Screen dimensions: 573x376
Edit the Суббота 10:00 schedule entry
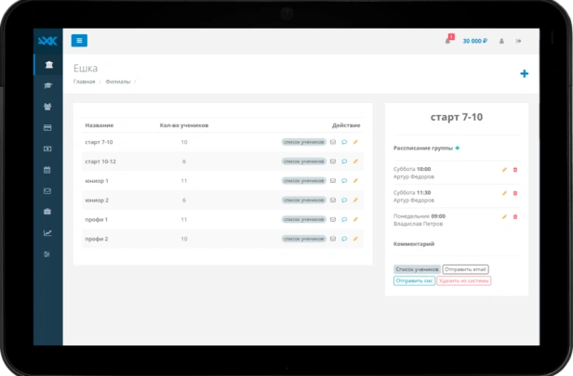click(504, 169)
